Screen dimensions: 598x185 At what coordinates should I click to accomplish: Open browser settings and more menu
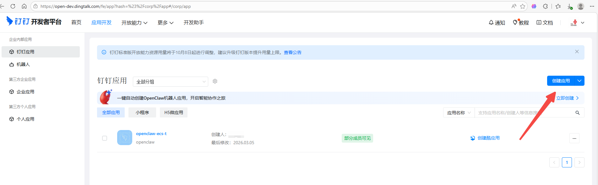pyautogui.click(x=592, y=6)
